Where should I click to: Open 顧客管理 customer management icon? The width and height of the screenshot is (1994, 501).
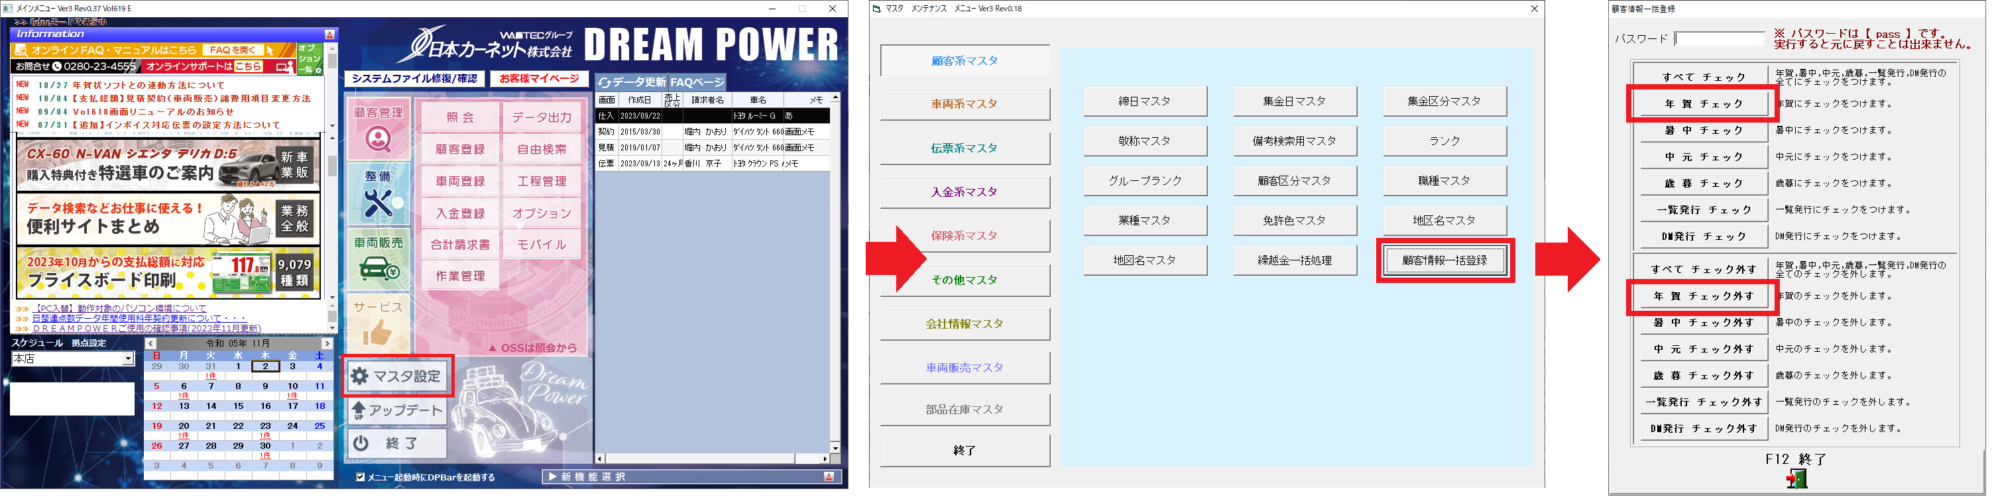(x=378, y=129)
